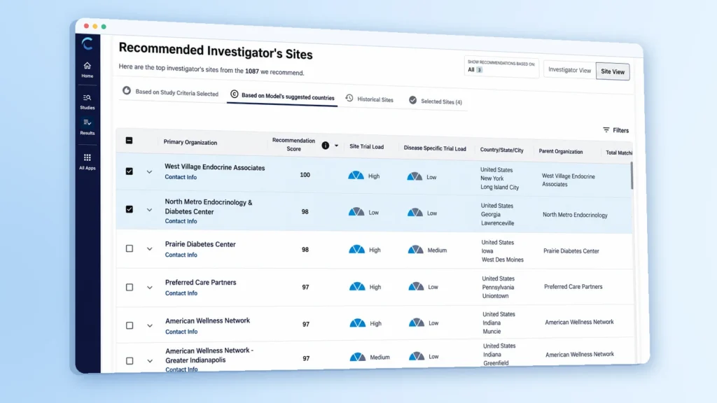Viewport: 717px width, 403px height.
Task: Click Site Trial Load gauge for Greater Indianapolis row
Action: pos(358,357)
